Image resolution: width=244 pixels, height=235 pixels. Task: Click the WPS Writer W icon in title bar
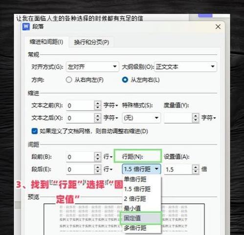tap(26, 26)
